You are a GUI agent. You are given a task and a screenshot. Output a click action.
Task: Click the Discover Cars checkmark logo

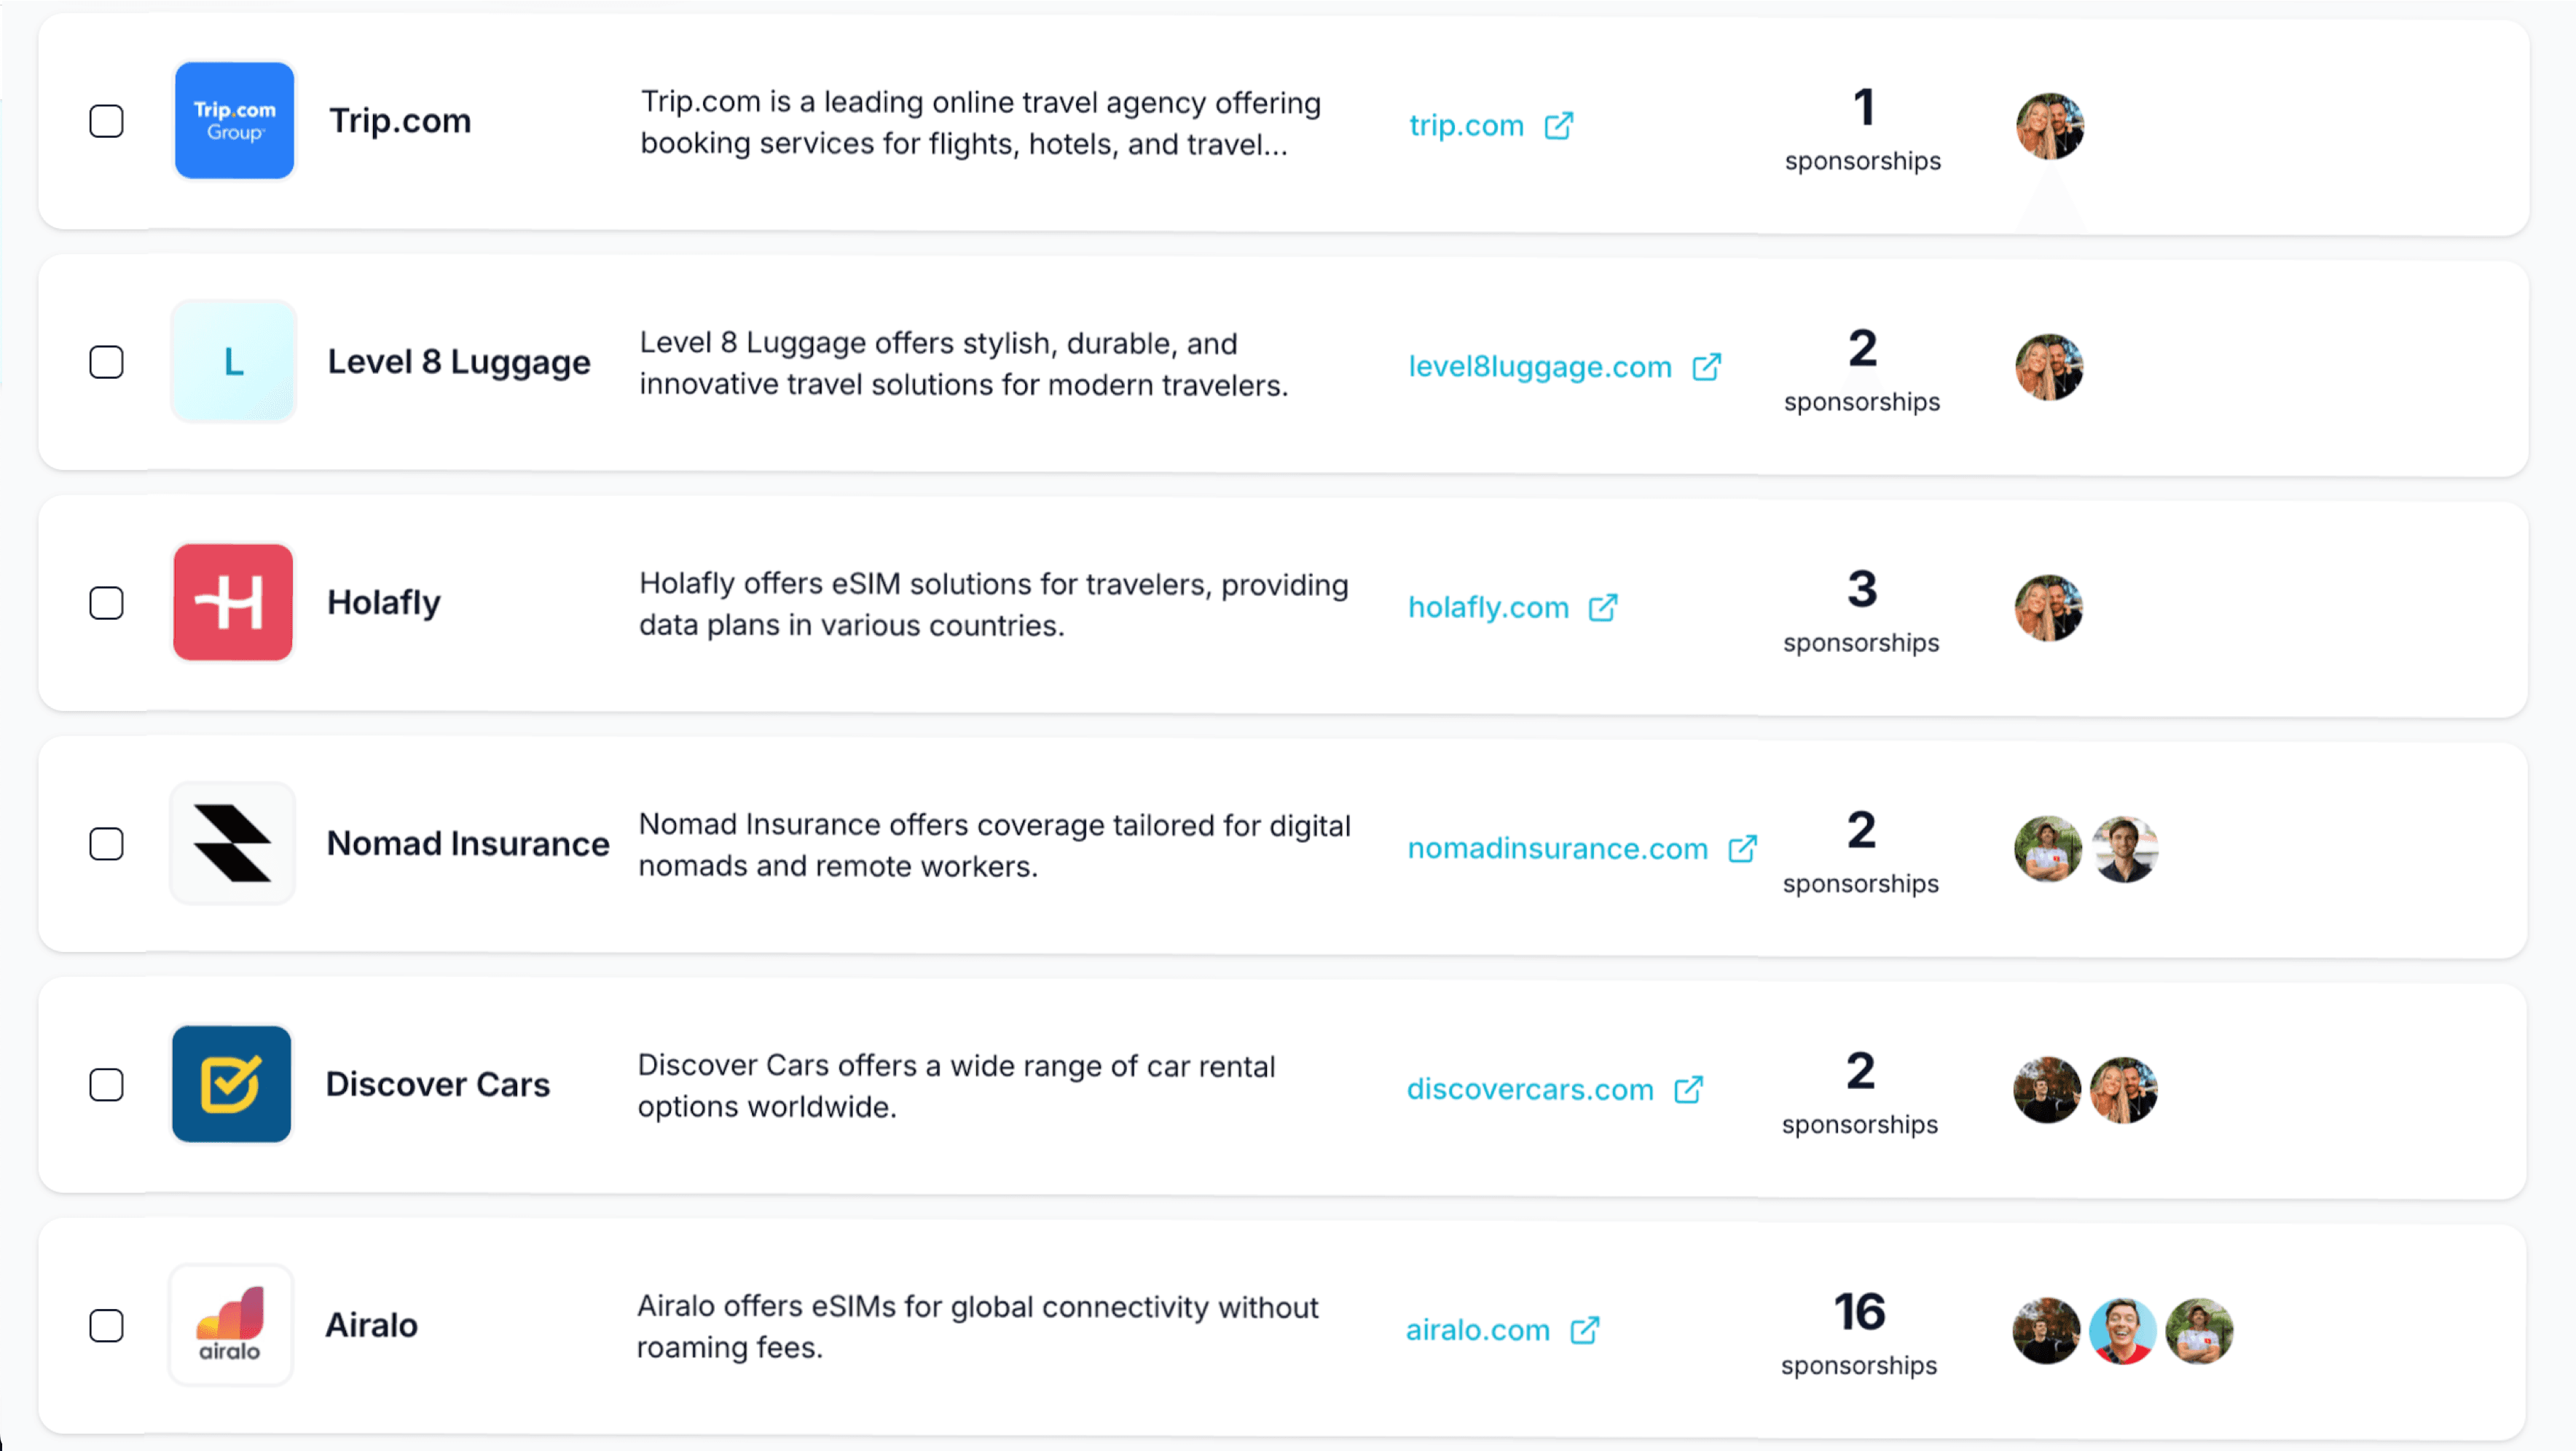[x=232, y=1084]
